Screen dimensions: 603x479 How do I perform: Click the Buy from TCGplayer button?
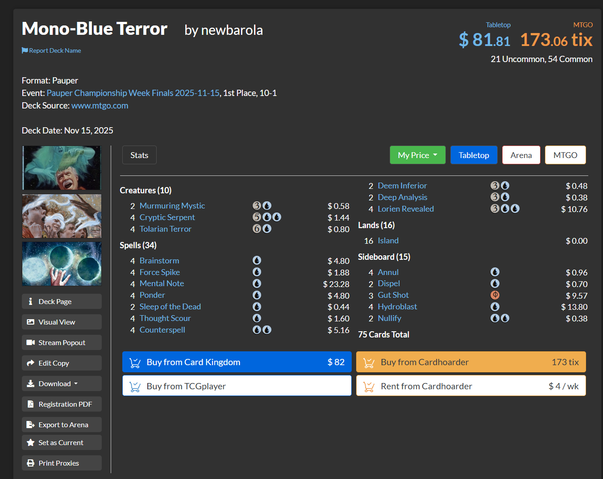pos(237,386)
